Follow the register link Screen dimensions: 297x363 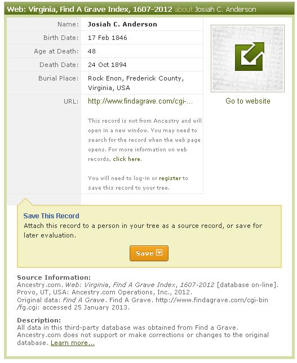pos(170,178)
